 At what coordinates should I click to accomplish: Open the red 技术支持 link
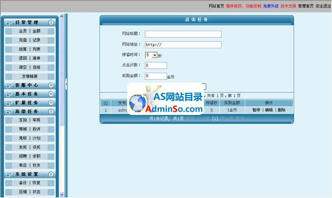(288, 6)
